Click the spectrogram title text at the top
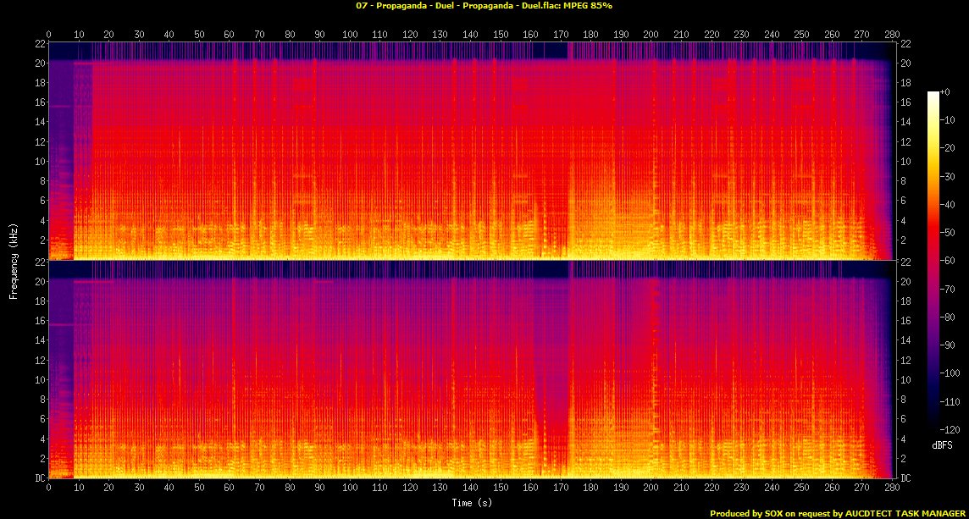 (484, 6)
